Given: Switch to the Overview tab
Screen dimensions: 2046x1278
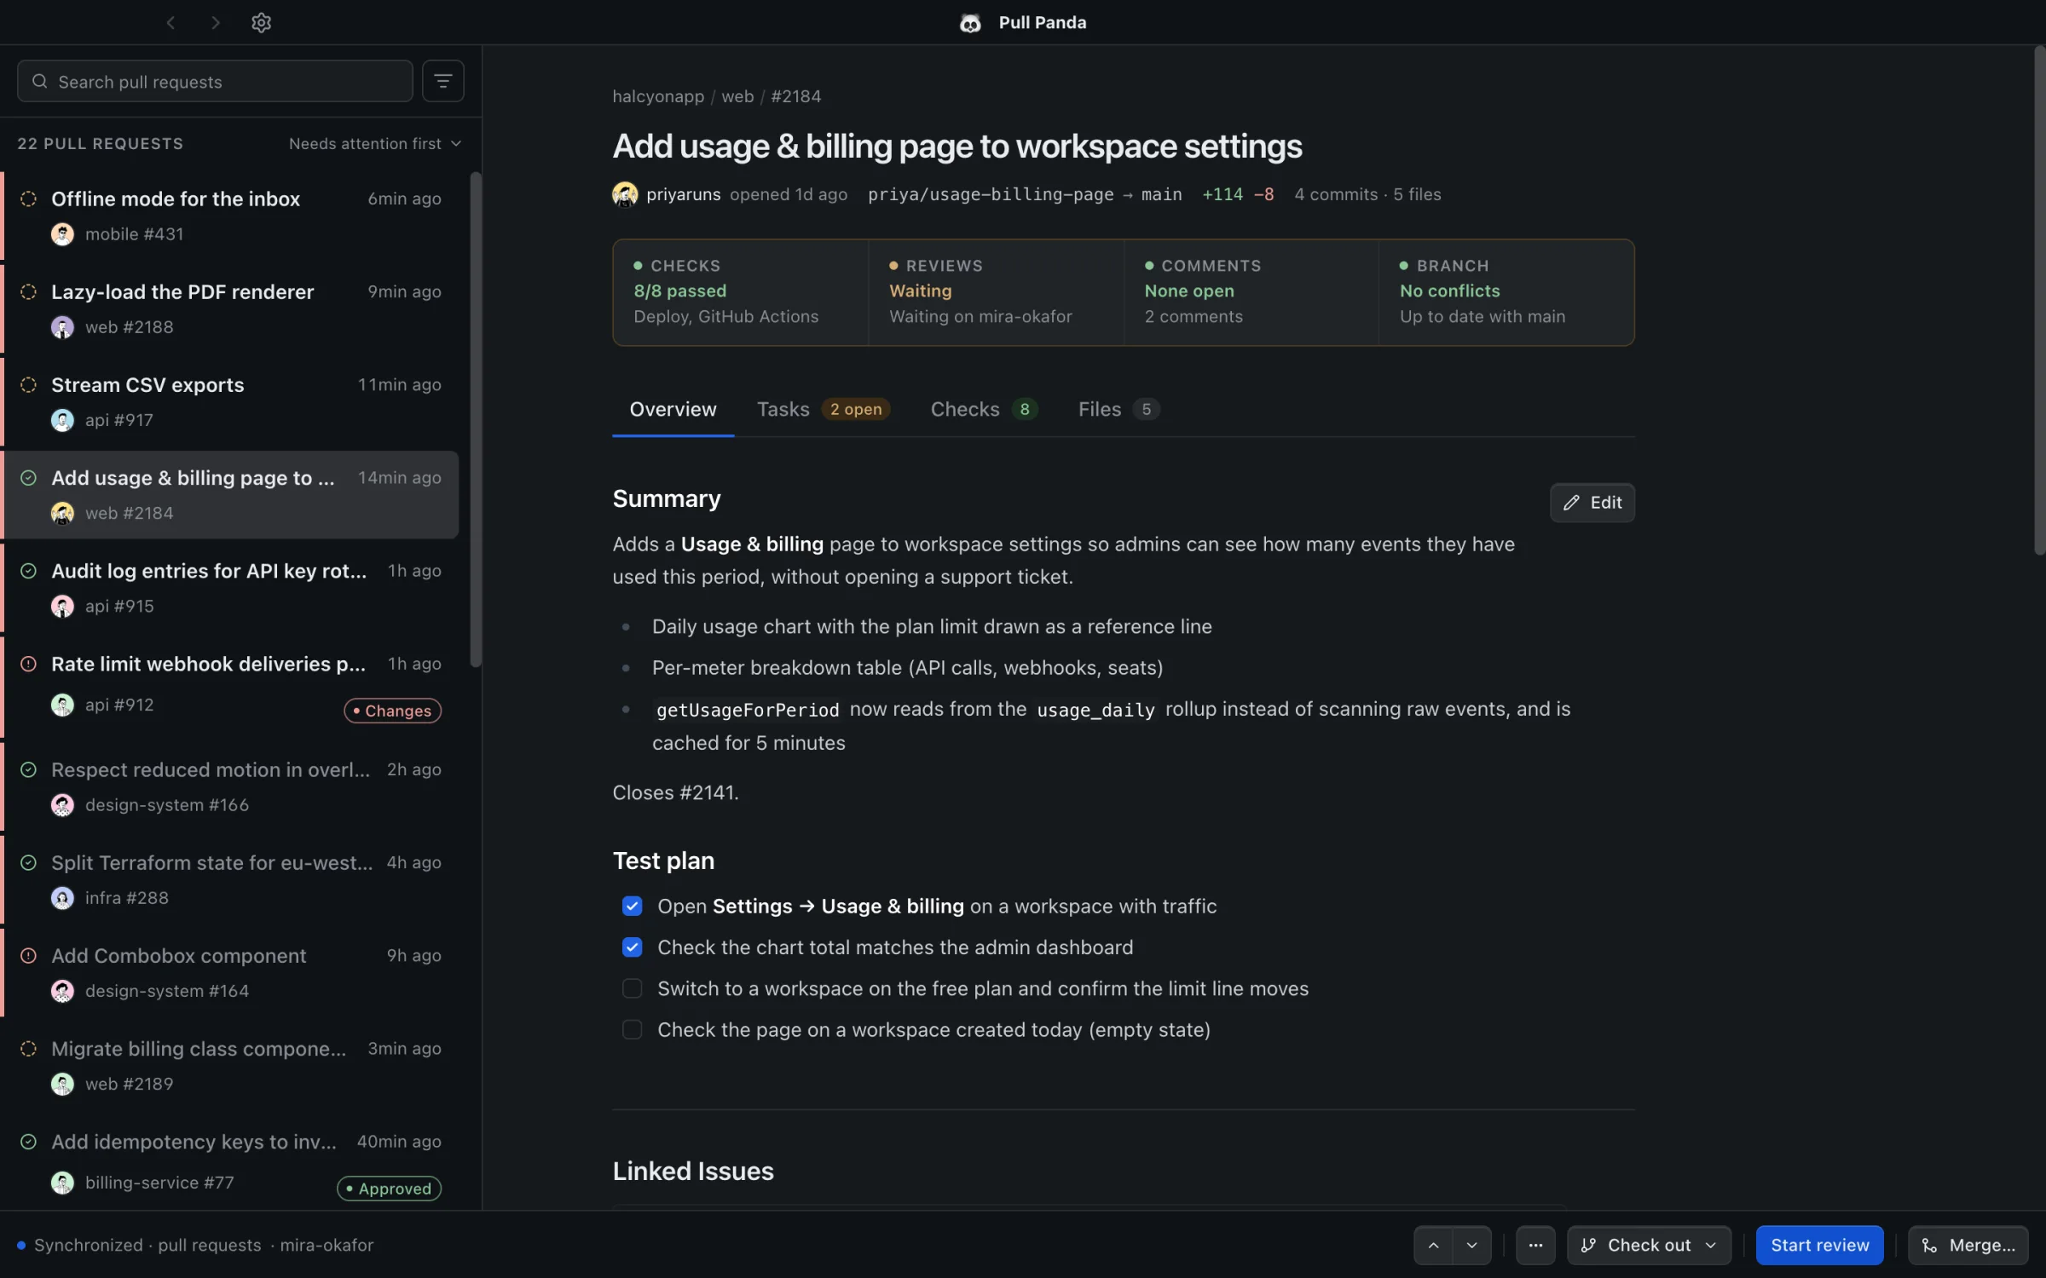Looking at the screenshot, I should tap(673, 410).
